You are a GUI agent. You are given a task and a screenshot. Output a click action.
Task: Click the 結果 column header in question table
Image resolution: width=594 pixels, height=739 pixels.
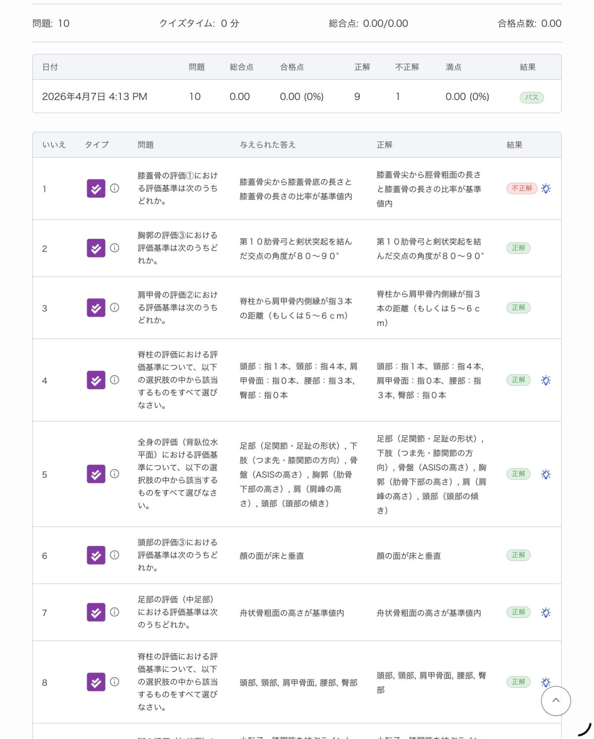[514, 145]
